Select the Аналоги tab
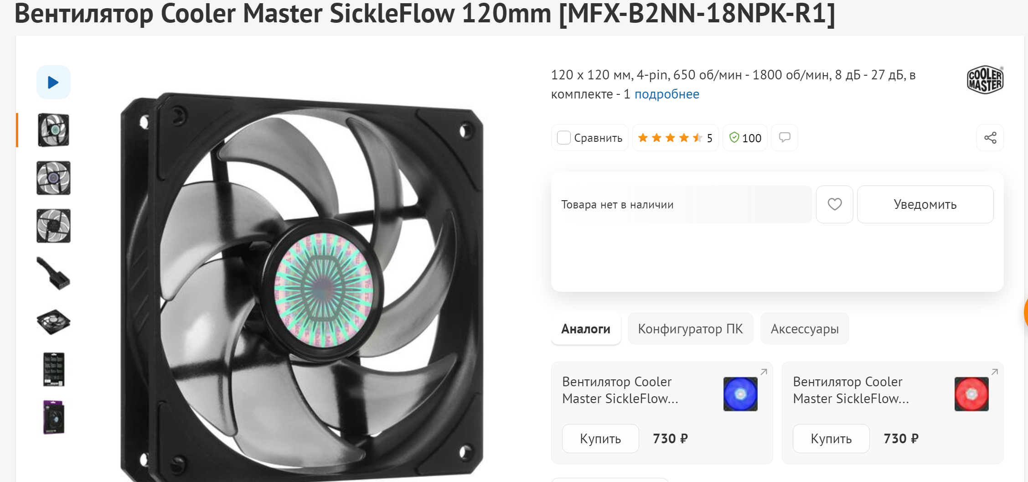The height and width of the screenshot is (482, 1028). point(586,329)
